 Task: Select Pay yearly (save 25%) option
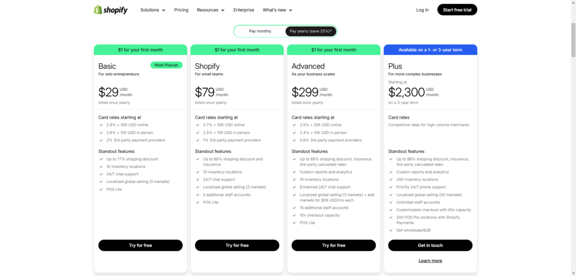tap(311, 31)
